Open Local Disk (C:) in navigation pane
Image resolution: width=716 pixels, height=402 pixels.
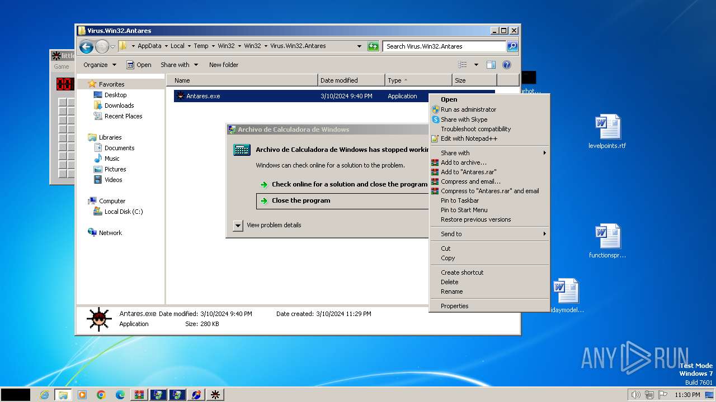click(123, 212)
